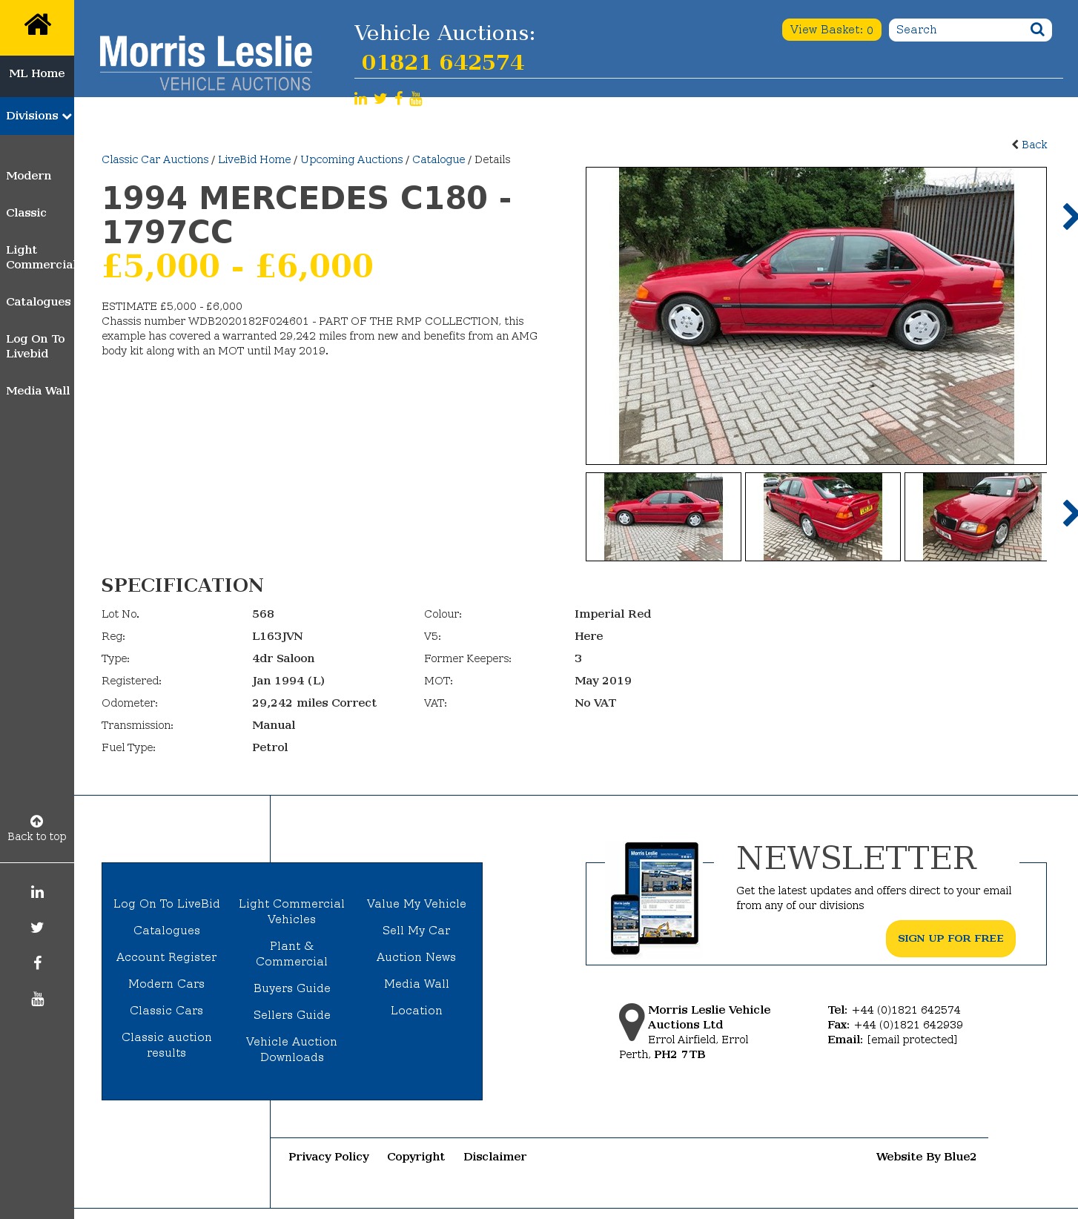
Task: Click Website By Blue2 link
Action: coord(926,1157)
